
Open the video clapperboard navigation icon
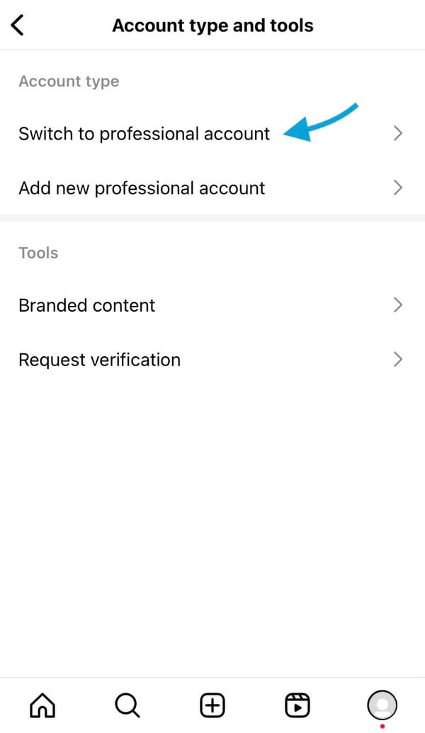tap(297, 705)
